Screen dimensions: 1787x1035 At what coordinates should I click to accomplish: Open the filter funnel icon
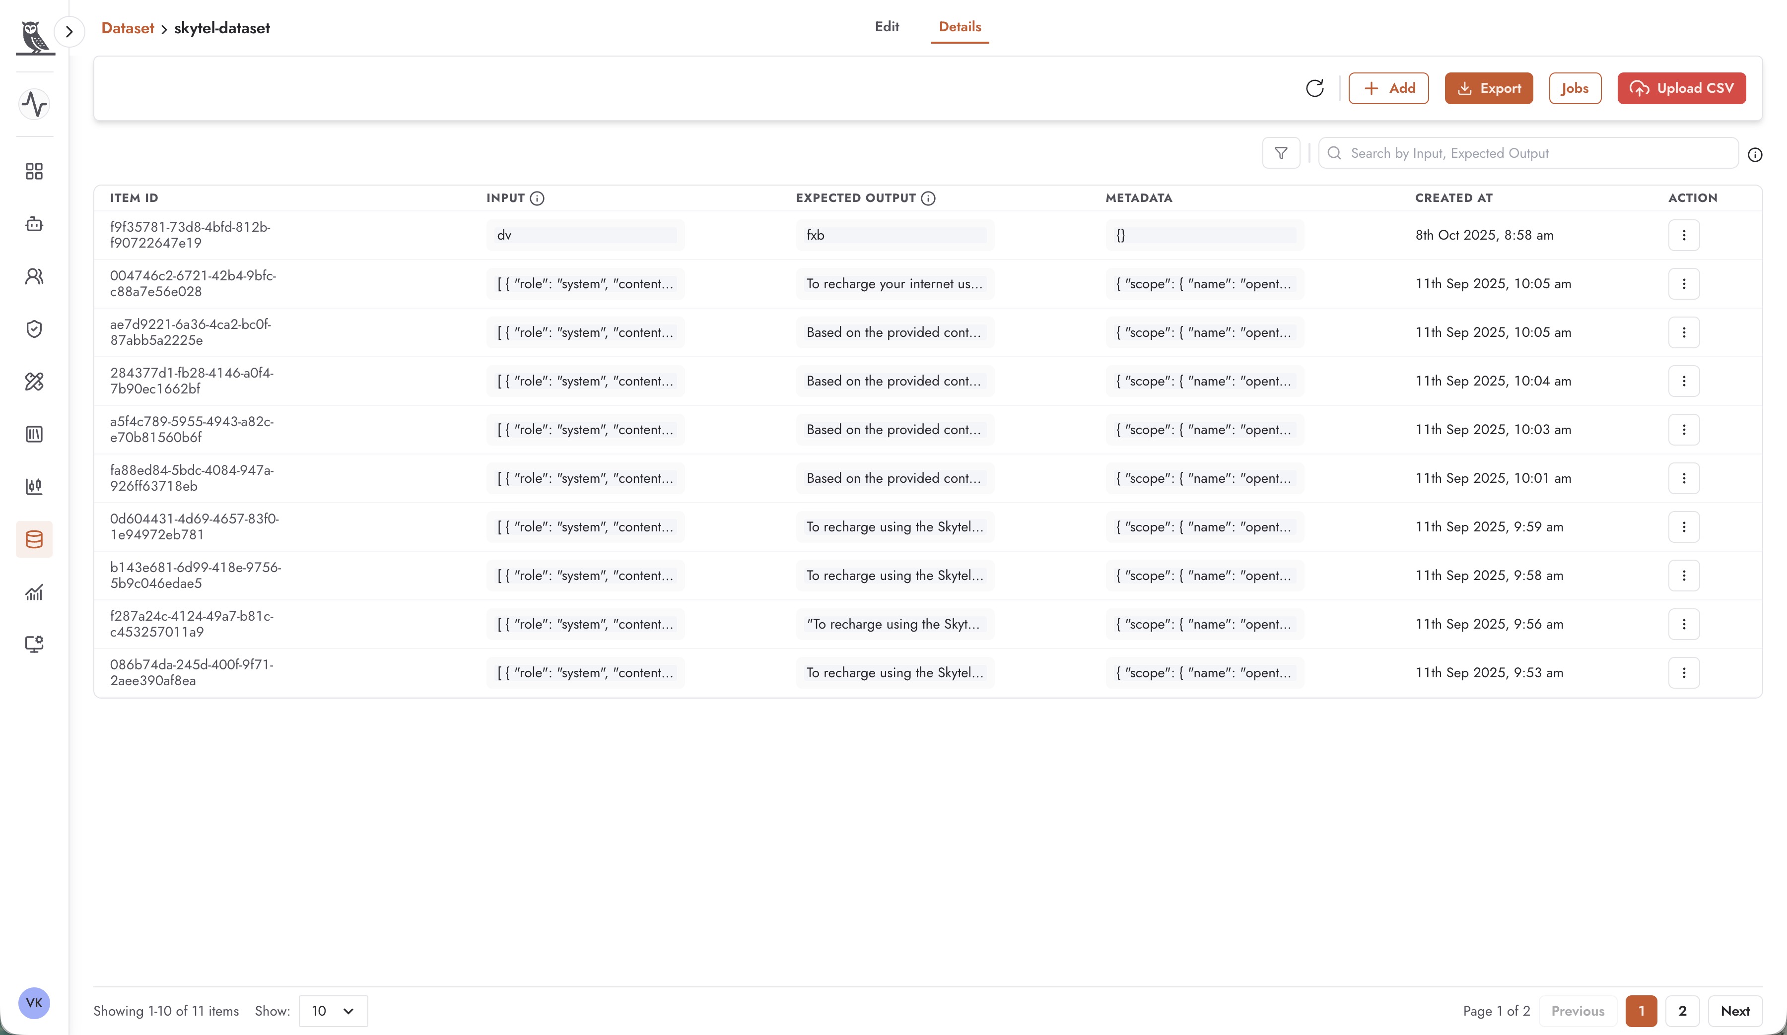coord(1281,153)
